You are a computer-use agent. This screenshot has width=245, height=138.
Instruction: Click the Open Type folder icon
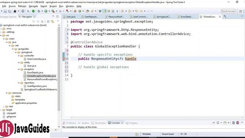click(x=88, y=11)
